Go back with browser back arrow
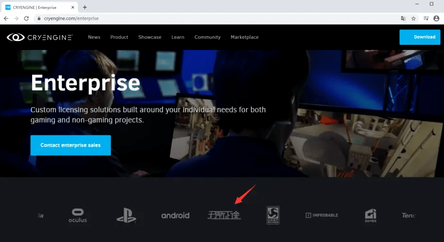The height and width of the screenshot is (242, 444). coord(6,18)
